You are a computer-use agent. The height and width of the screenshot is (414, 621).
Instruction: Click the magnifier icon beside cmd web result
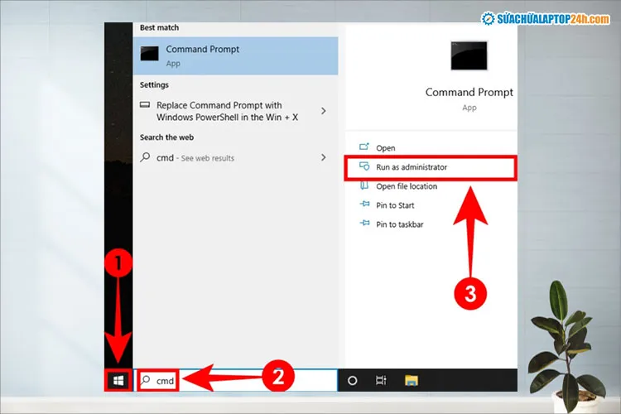145,157
